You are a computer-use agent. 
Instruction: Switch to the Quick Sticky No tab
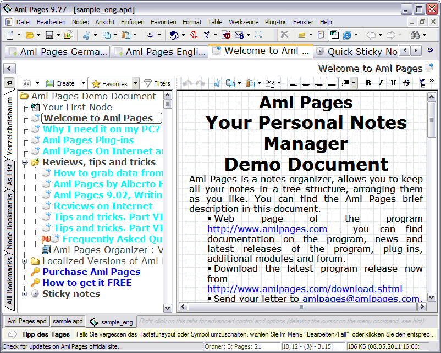[356, 52]
